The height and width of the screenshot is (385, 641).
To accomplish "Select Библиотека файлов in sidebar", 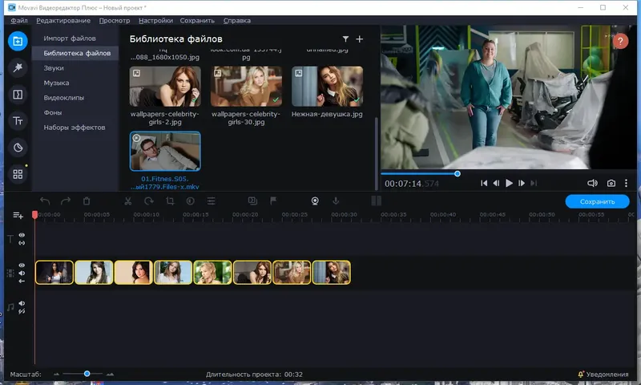I will (77, 53).
